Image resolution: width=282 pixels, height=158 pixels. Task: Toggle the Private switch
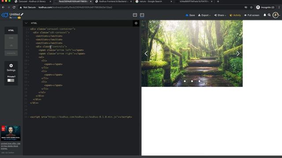click(11, 80)
